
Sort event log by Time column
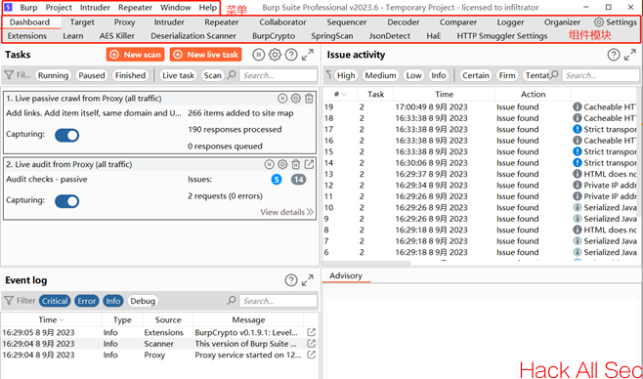click(x=51, y=319)
